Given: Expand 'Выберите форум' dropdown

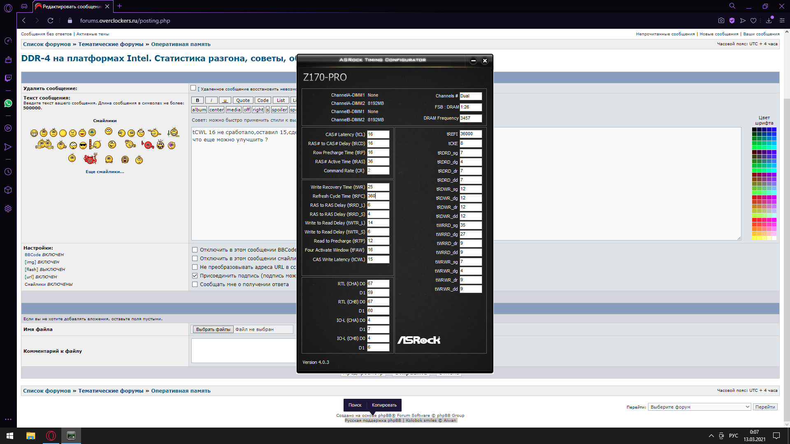Looking at the screenshot, I should (699, 407).
